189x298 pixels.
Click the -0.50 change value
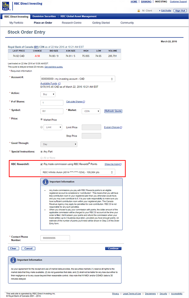[x=37, y=56]
